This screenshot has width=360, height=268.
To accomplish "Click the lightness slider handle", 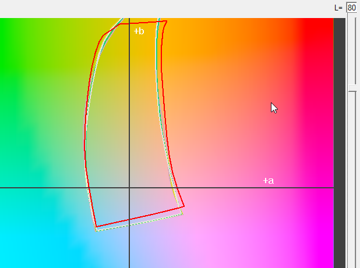I will pyautogui.click(x=352, y=88).
